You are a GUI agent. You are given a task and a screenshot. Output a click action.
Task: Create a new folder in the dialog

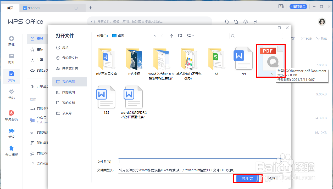coord(180,36)
